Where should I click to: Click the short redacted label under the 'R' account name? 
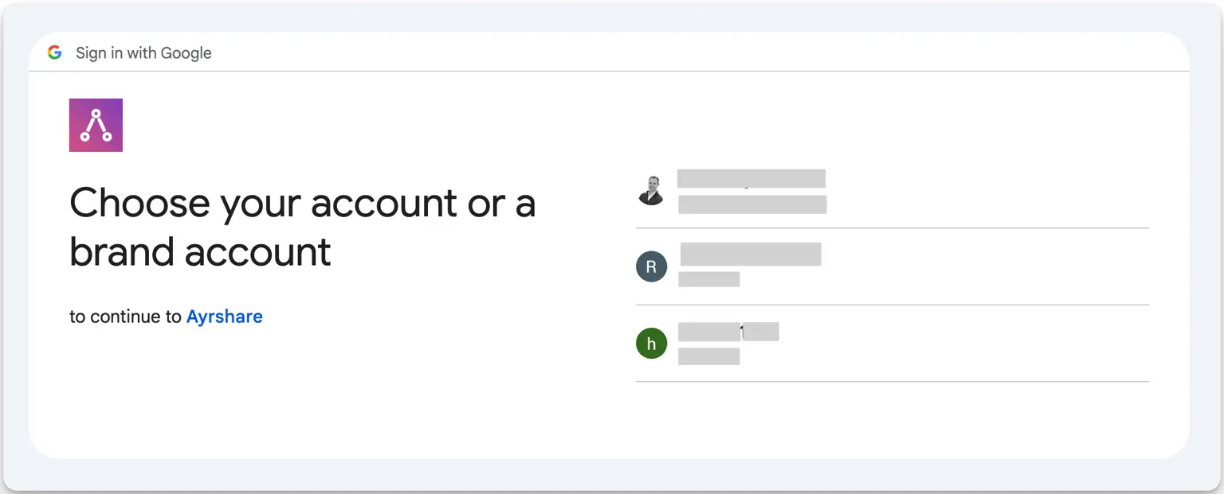[x=708, y=279]
